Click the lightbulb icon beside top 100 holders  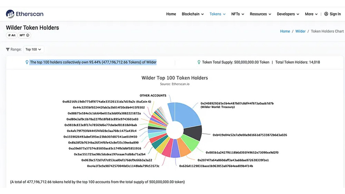click(27, 62)
